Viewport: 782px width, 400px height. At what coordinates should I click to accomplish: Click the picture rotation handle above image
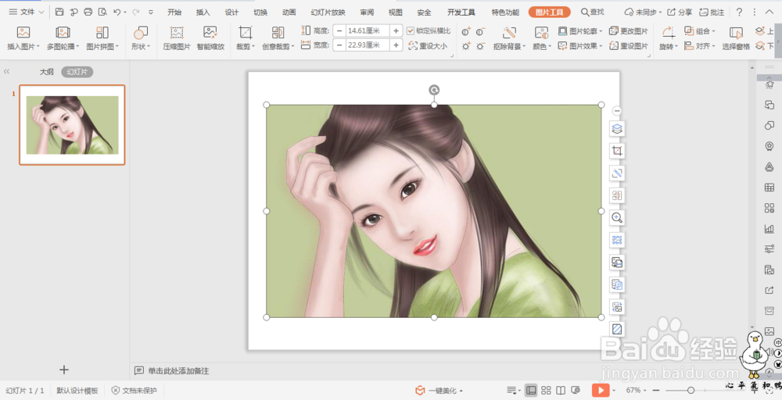(434, 90)
